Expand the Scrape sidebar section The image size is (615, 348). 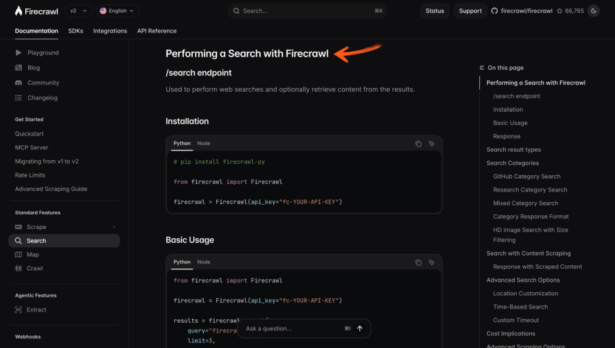(114, 227)
